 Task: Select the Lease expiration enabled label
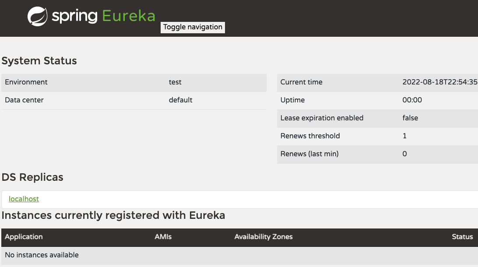point(322,118)
